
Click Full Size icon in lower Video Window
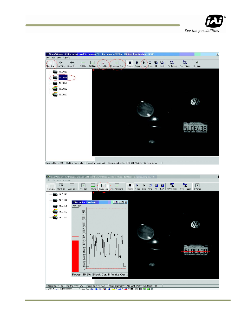51,187
